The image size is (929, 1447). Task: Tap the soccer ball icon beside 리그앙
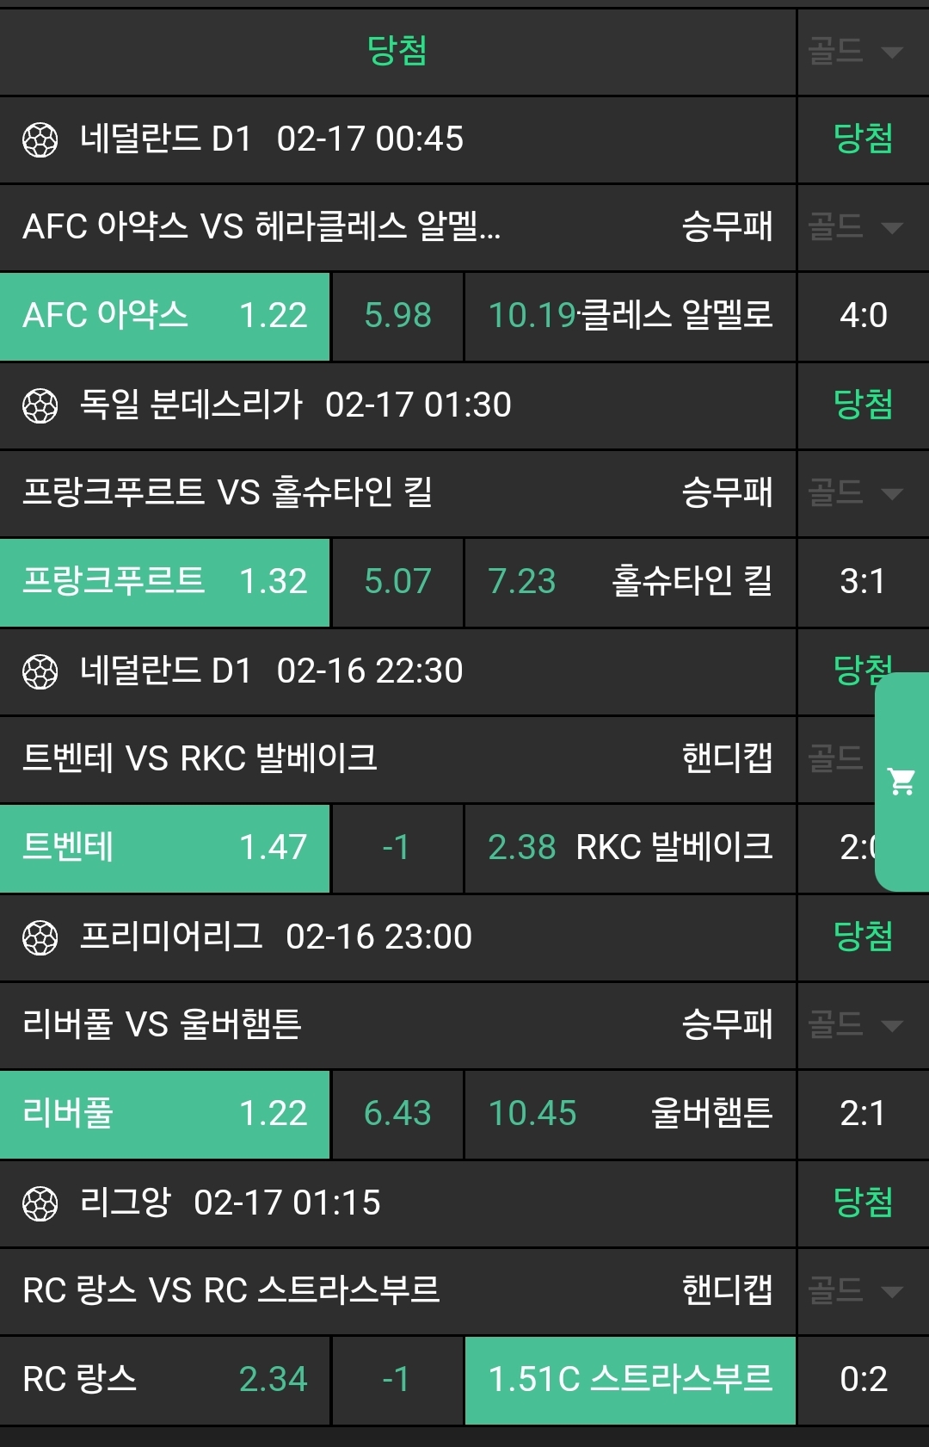click(40, 1203)
